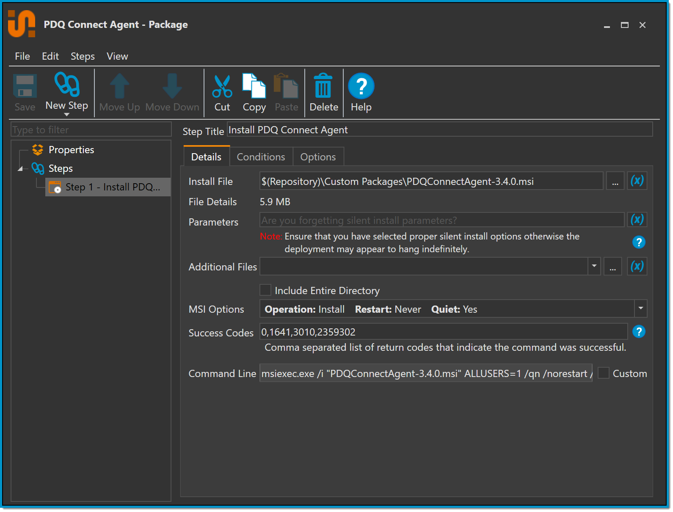Open the Edit menu
673x512 pixels.
point(50,56)
